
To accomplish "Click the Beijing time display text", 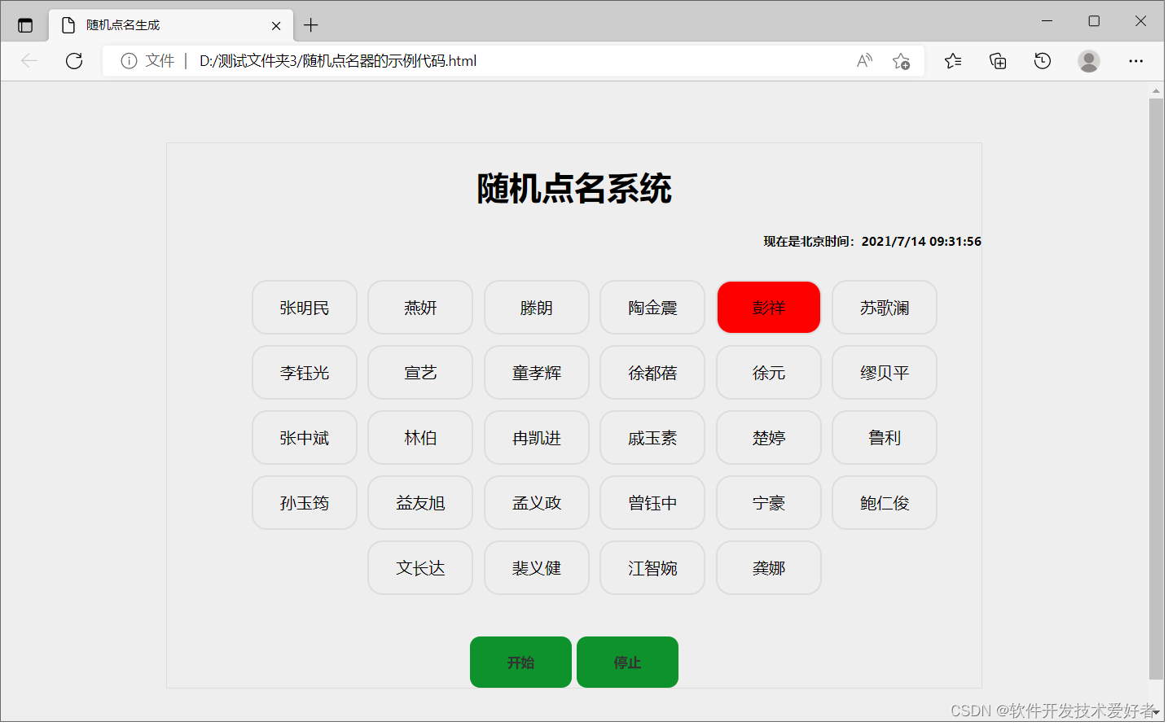I will pos(872,242).
